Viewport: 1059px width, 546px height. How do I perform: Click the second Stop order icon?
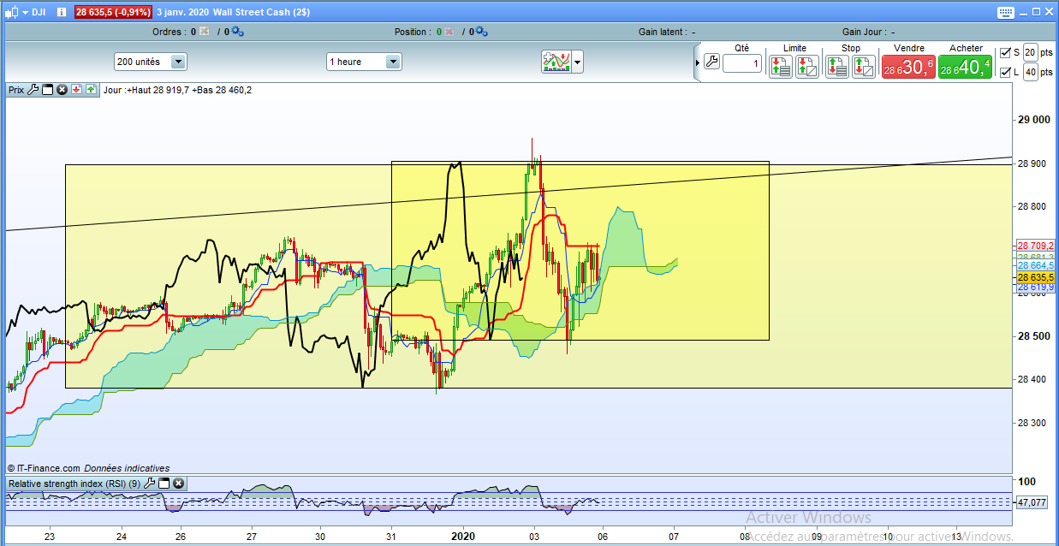(863, 66)
